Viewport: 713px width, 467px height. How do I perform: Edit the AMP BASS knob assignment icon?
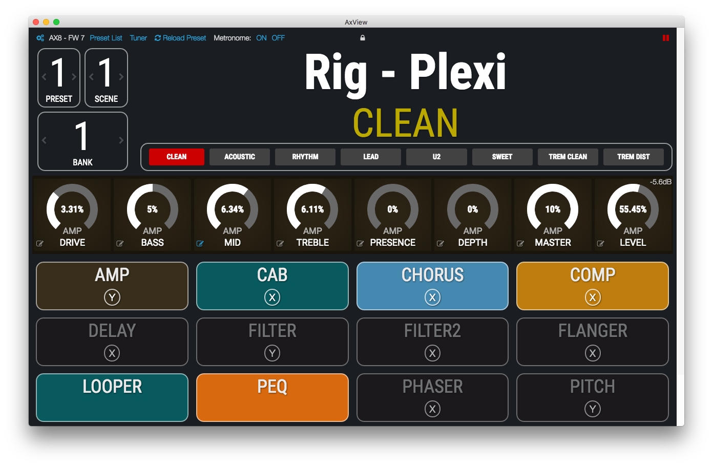pyautogui.click(x=120, y=244)
